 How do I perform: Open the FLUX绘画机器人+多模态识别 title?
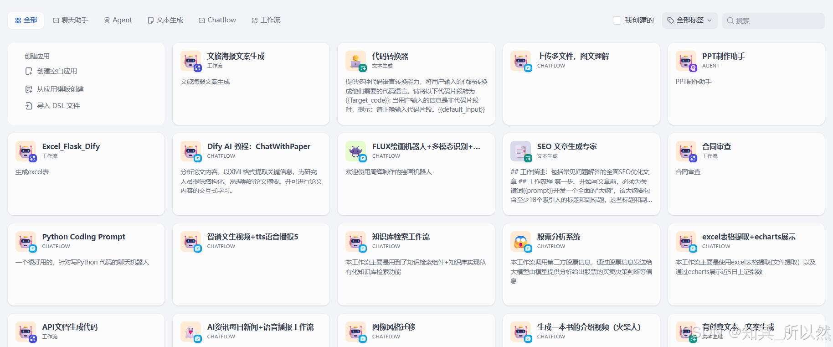(426, 146)
